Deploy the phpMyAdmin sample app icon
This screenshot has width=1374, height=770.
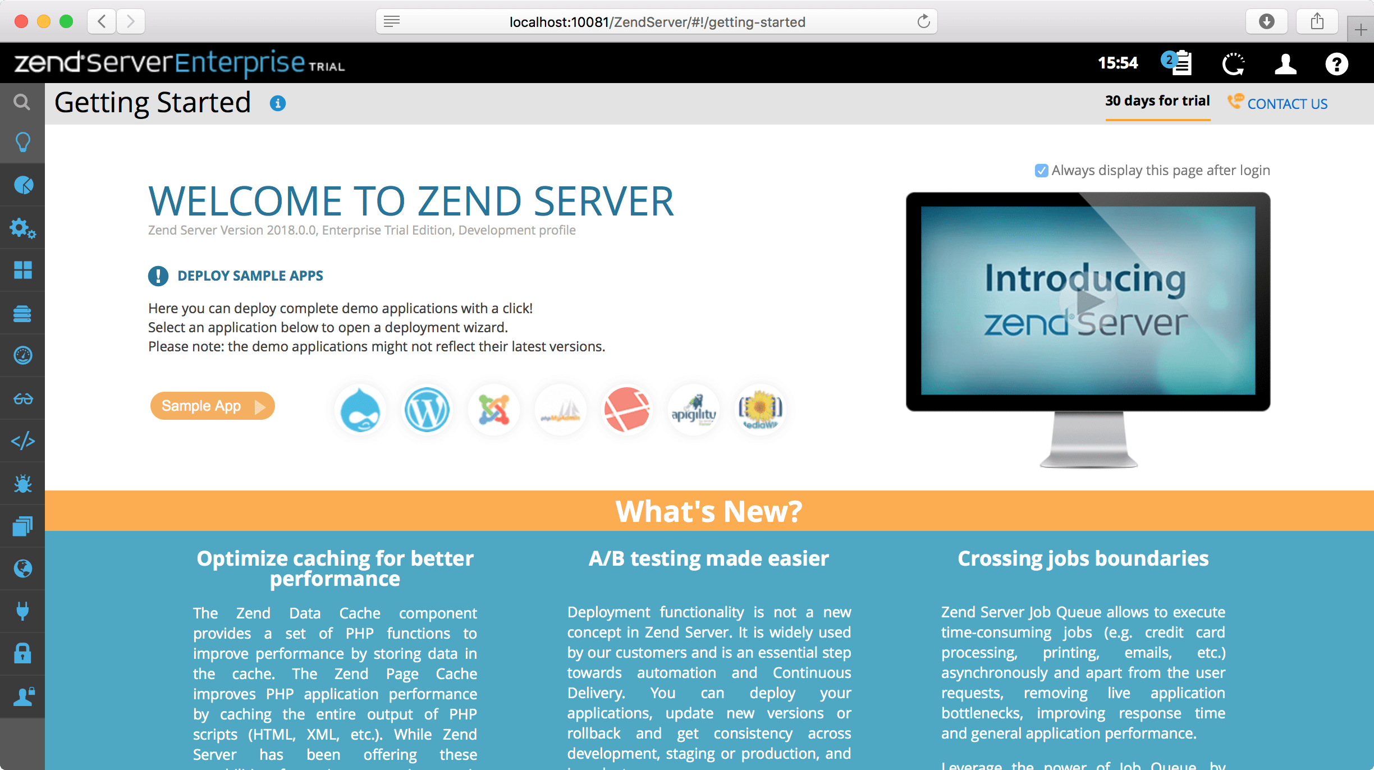[560, 410]
